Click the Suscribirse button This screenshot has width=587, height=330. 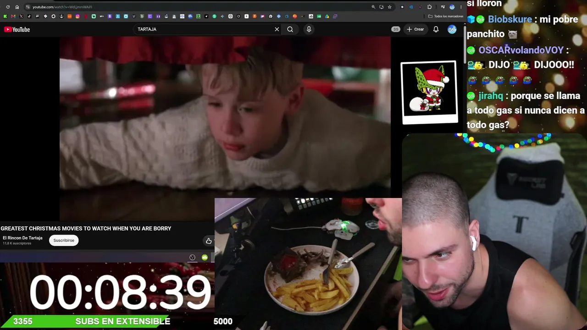64,240
